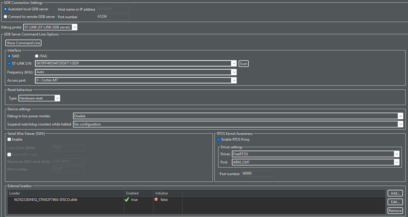Click Remove external loader button
This screenshot has height=217, width=408.
tap(395, 211)
